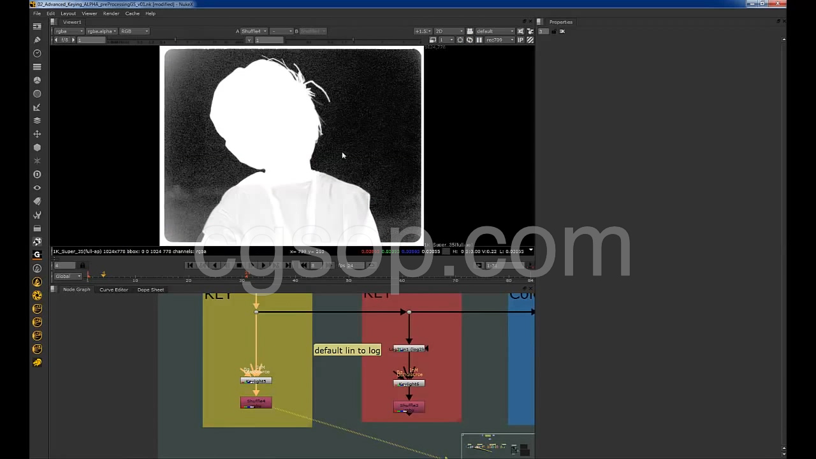Viewport: 816px width, 459px height.
Task: Open the white G plugin menu
Action: click(x=37, y=254)
